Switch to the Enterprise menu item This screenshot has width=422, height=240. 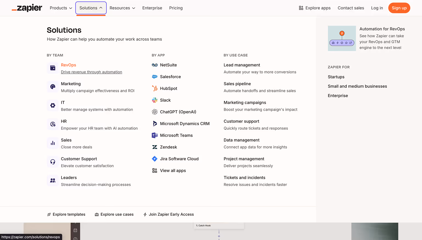152,8
